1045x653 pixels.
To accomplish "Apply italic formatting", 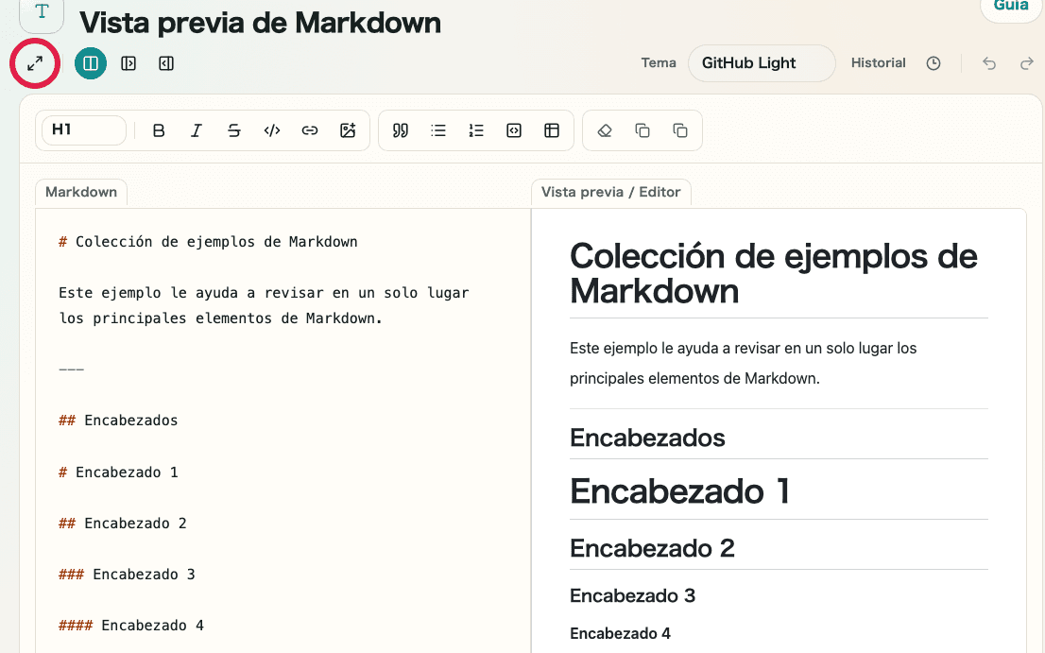I will pos(197,130).
